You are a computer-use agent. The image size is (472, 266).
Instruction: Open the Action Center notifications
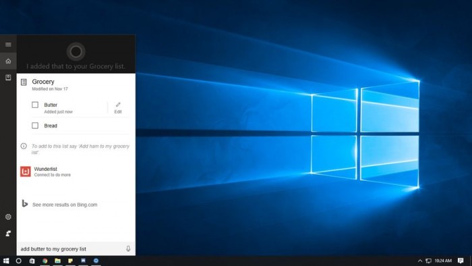tap(461, 261)
